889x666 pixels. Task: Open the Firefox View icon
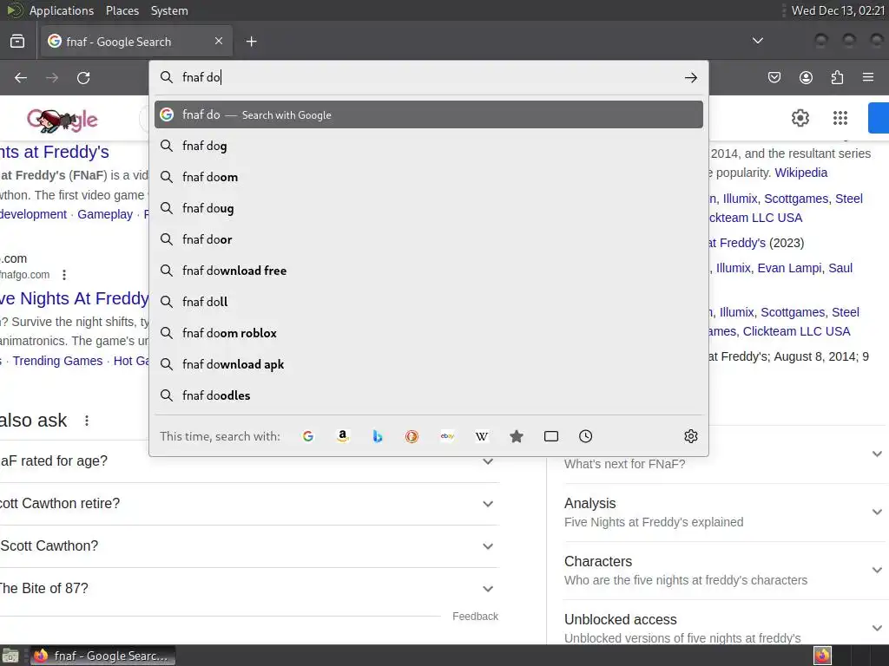[17, 42]
